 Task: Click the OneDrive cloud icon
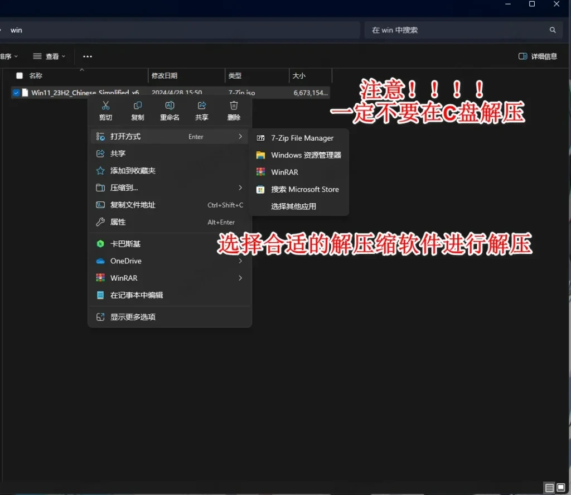click(100, 261)
